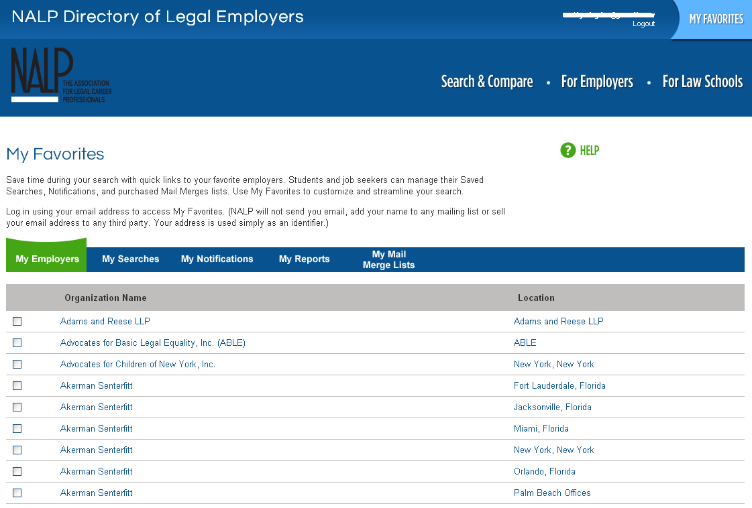The width and height of the screenshot is (752, 508).
Task: Click the green Help question mark icon
Action: (568, 150)
